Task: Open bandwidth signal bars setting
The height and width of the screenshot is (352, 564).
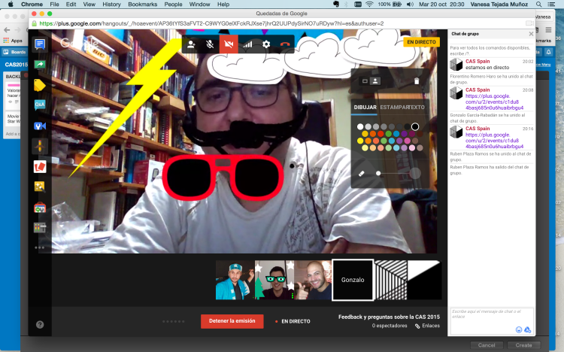Action: click(x=247, y=44)
